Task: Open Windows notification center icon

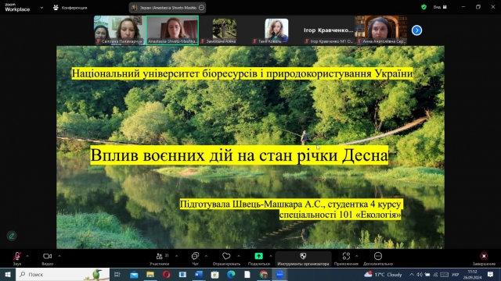Action: (490, 274)
